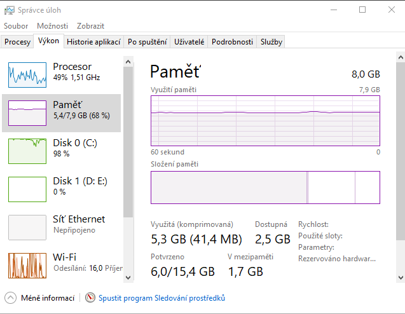
Task: Go to the Uživatelé tab
Action: (x=189, y=42)
